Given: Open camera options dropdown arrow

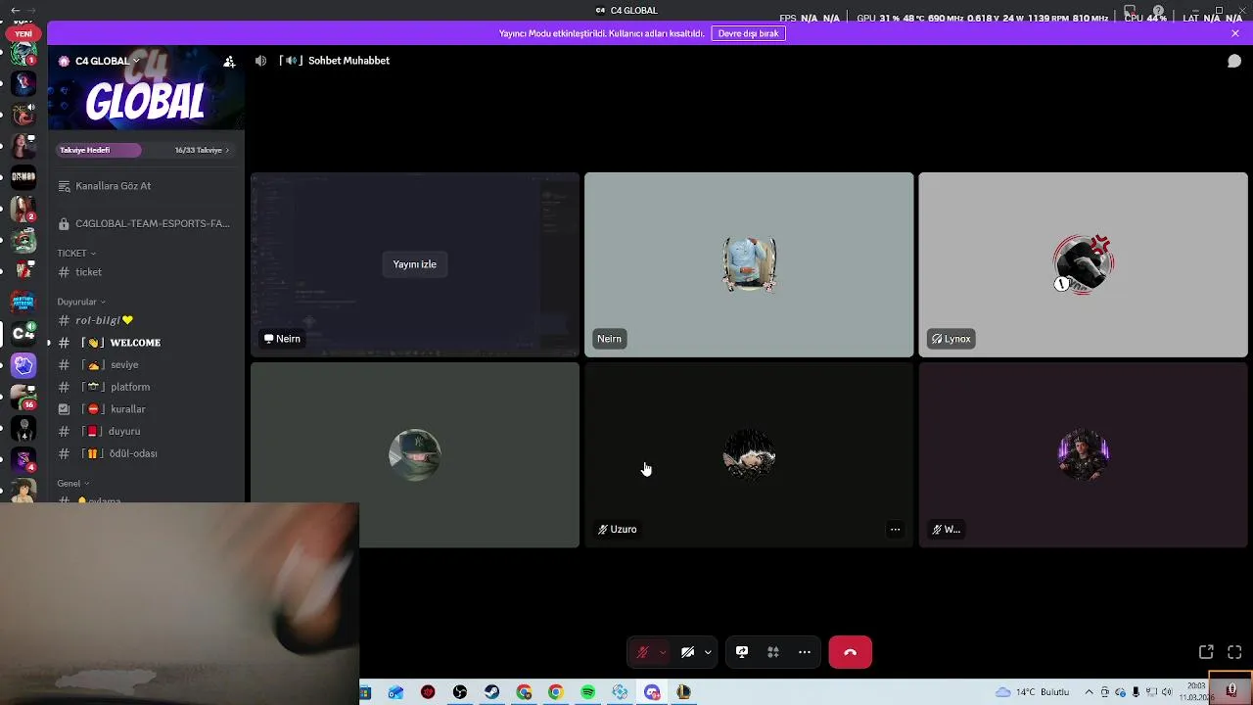Looking at the screenshot, I should point(708,652).
